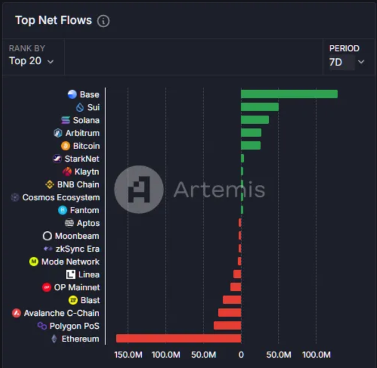Click the StarkNet chain label

click(x=82, y=159)
